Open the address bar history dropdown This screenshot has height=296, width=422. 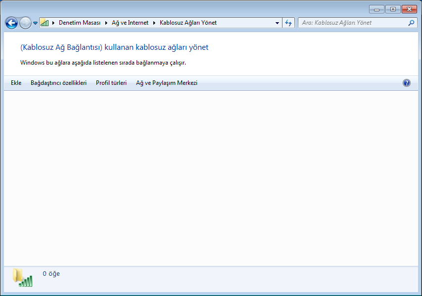(x=277, y=23)
